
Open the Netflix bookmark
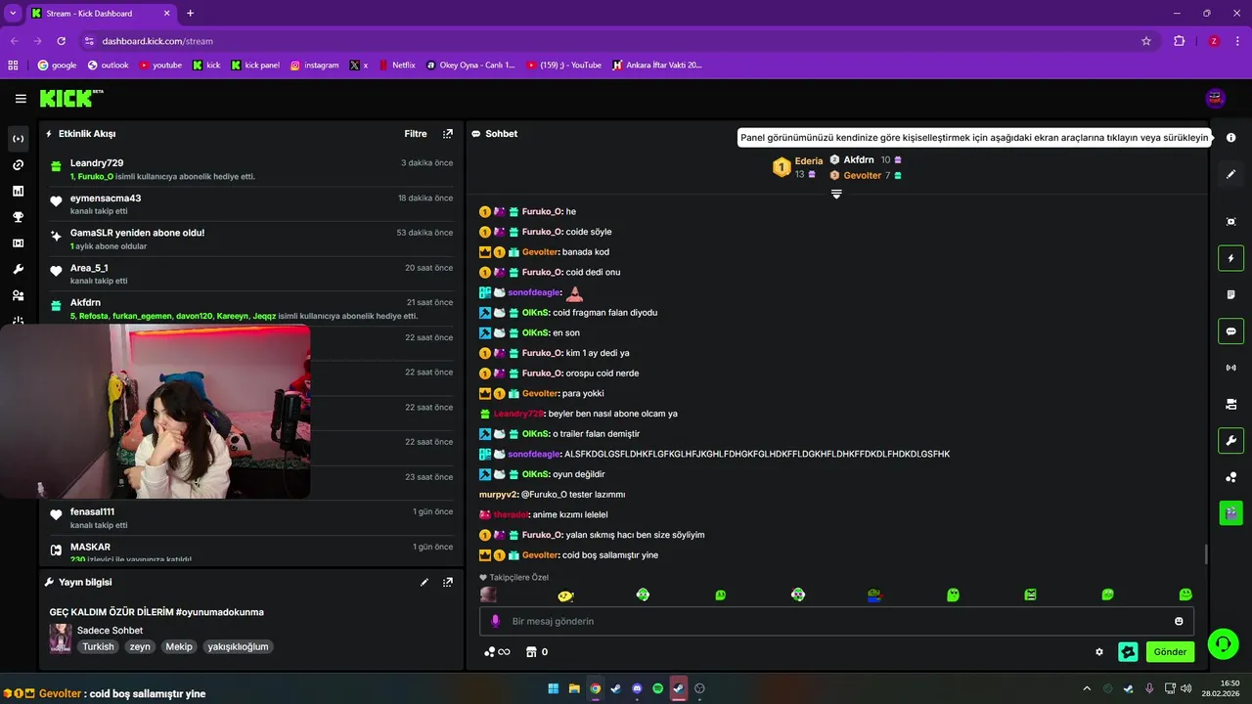coord(396,66)
